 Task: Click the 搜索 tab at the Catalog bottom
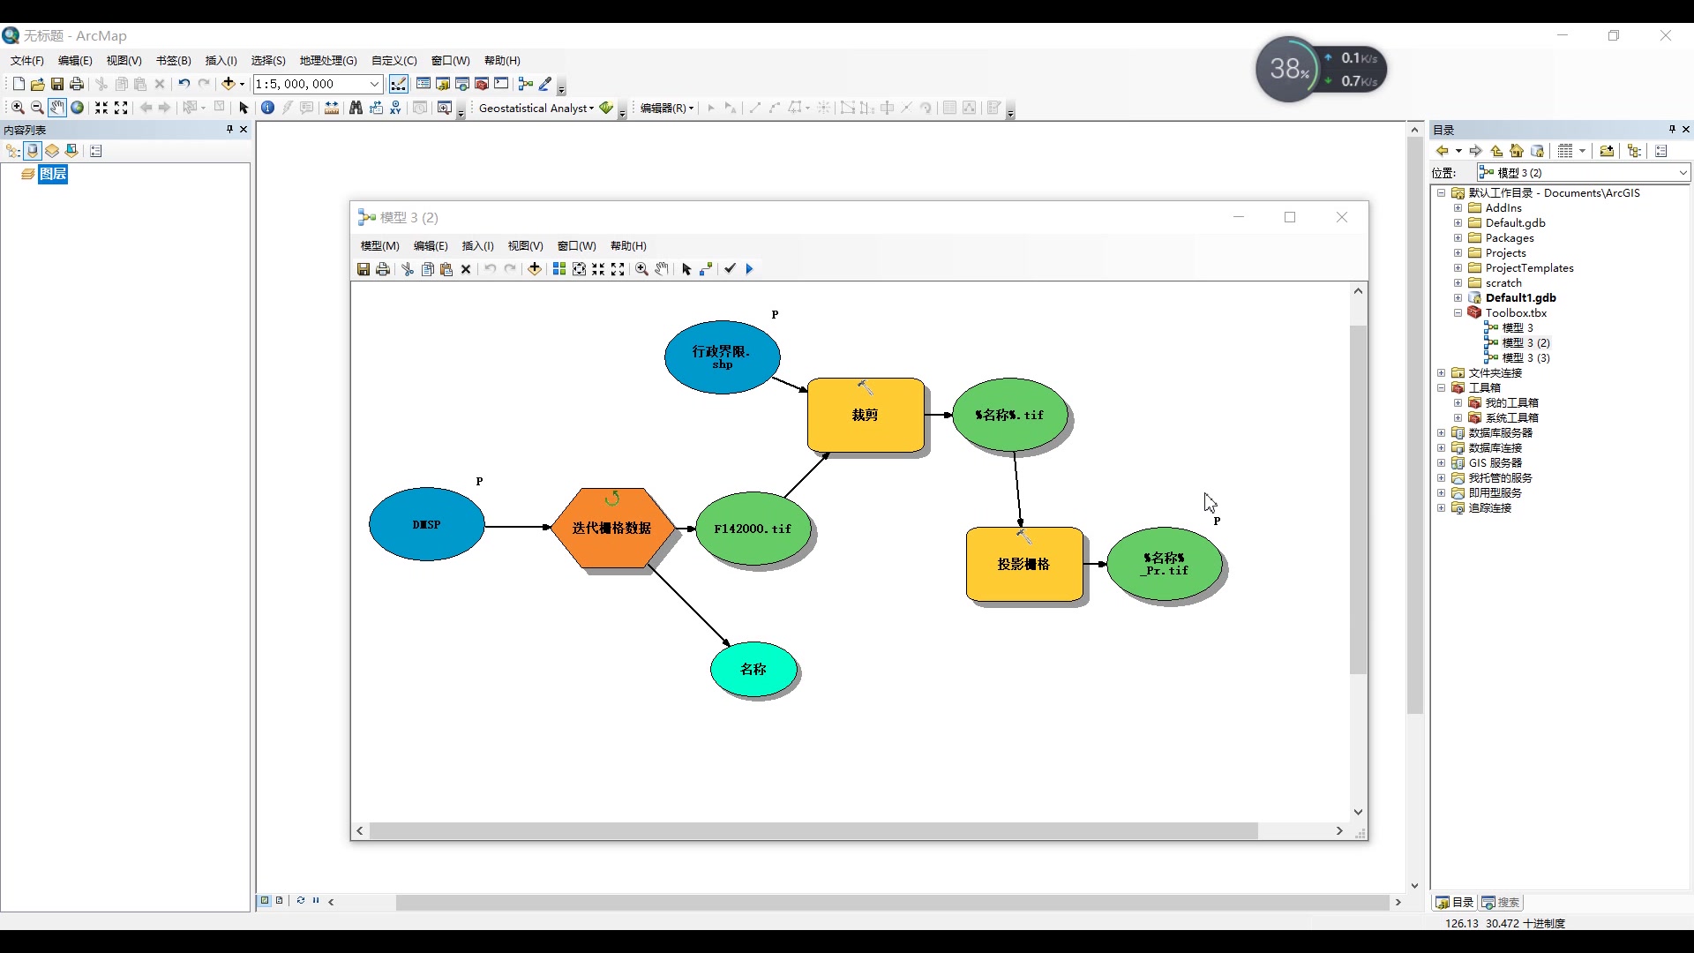pyautogui.click(x=1502, y=902)
